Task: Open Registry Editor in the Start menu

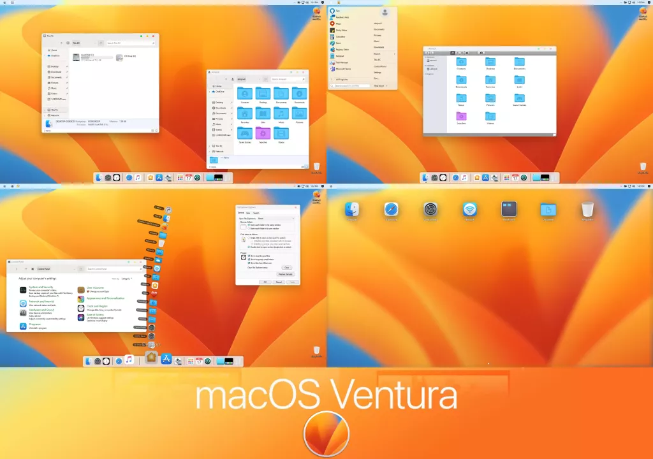Action: (x=342, y=50)
